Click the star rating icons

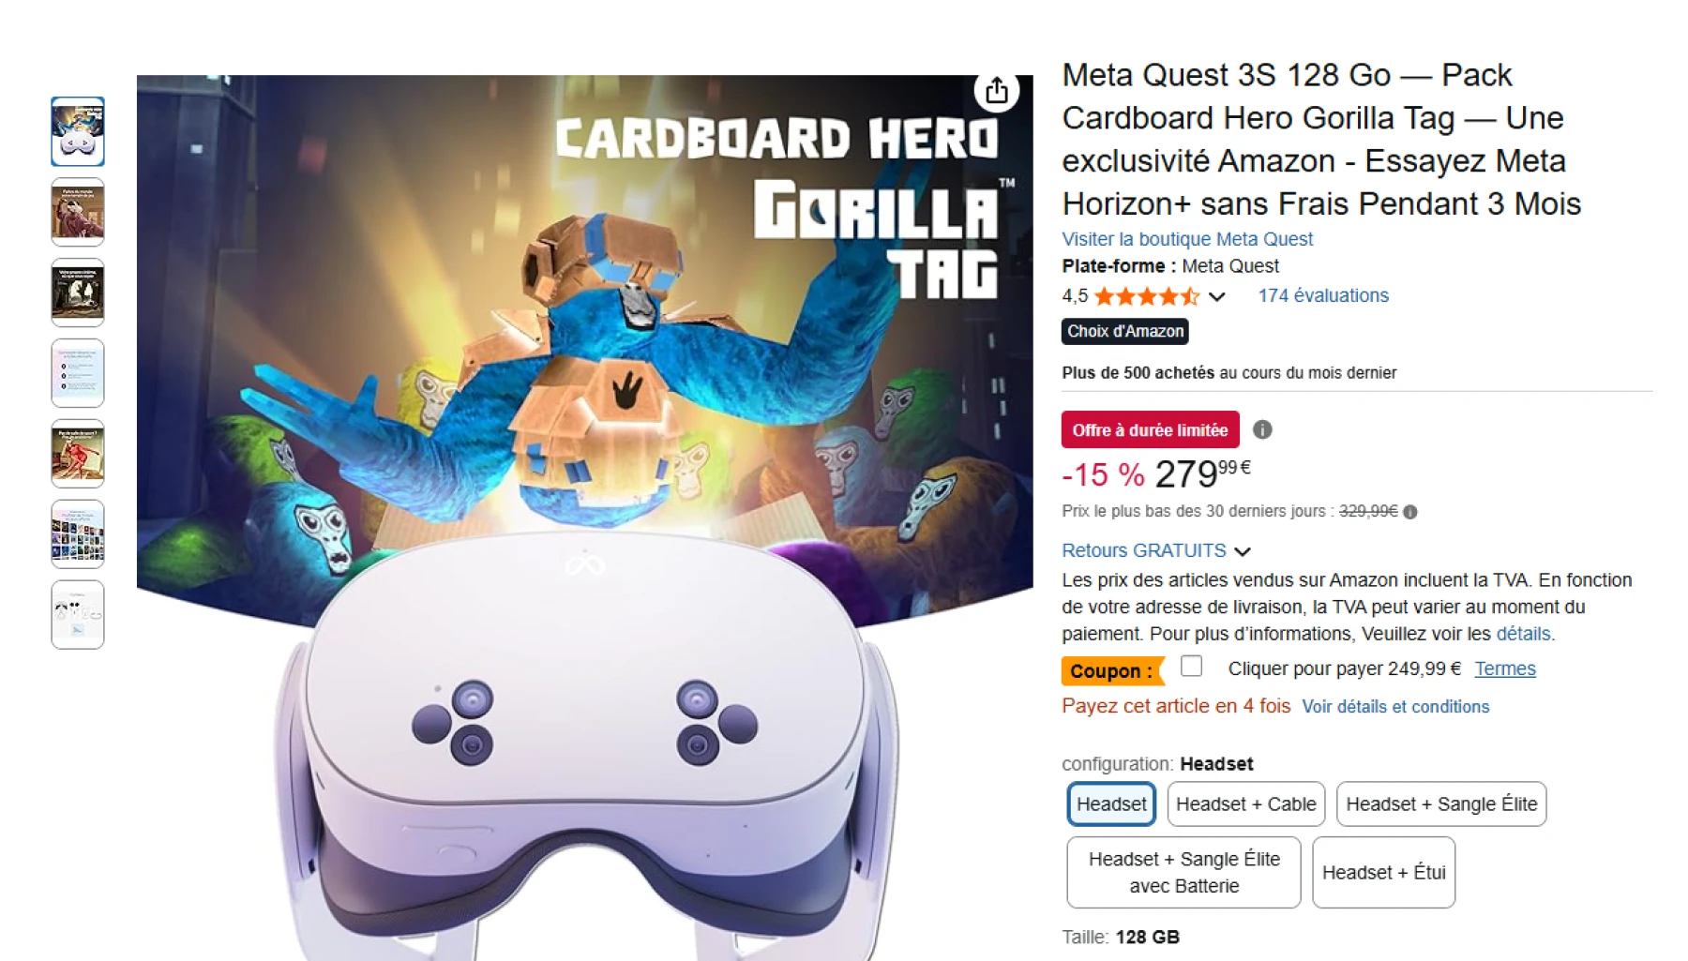coord(1146,296)
